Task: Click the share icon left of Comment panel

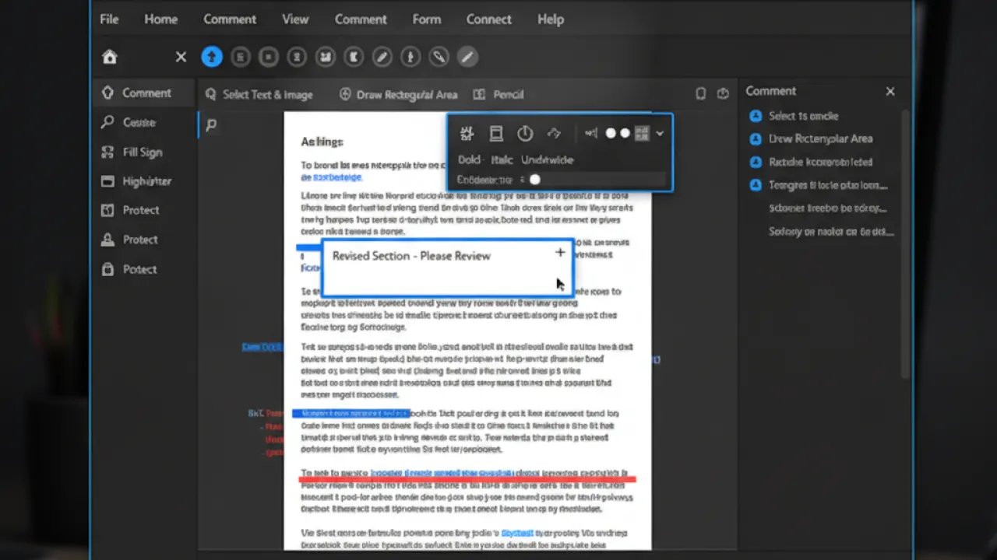Action: (x=723, y=93)
